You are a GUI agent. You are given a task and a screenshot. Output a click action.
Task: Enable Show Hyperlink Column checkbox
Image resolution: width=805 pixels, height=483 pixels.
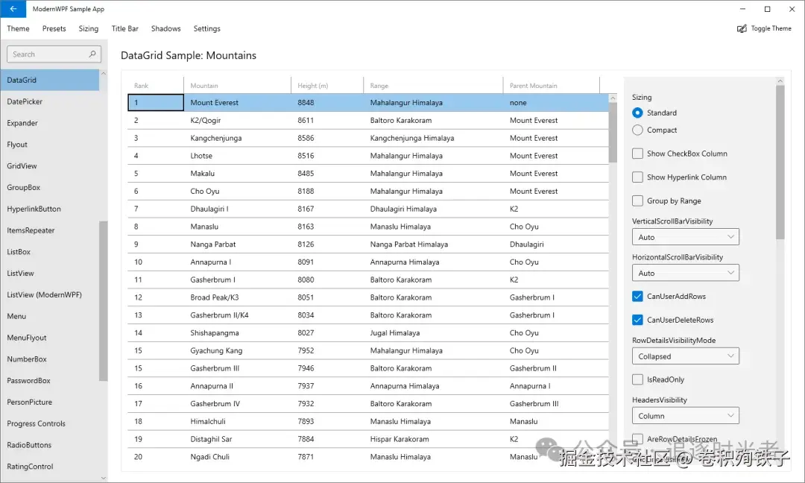pos(637,177)
